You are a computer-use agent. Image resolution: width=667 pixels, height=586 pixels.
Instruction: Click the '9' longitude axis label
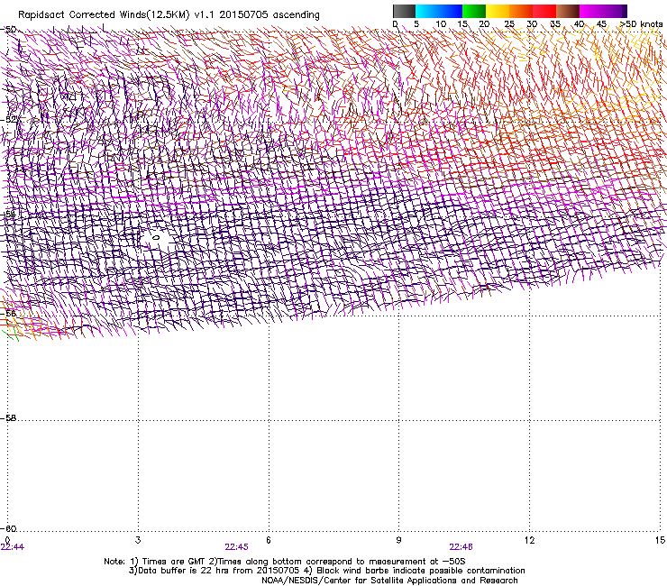398,540
